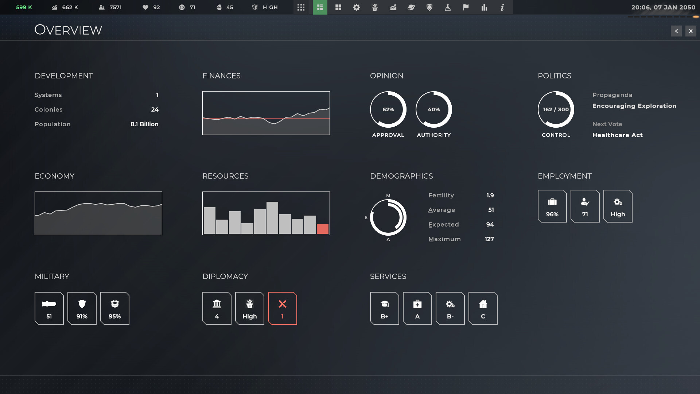The width and height of the screenshot is (700, 394).
Task: Click Encouraging Exploration propaganda text
Action: (634, 106)
